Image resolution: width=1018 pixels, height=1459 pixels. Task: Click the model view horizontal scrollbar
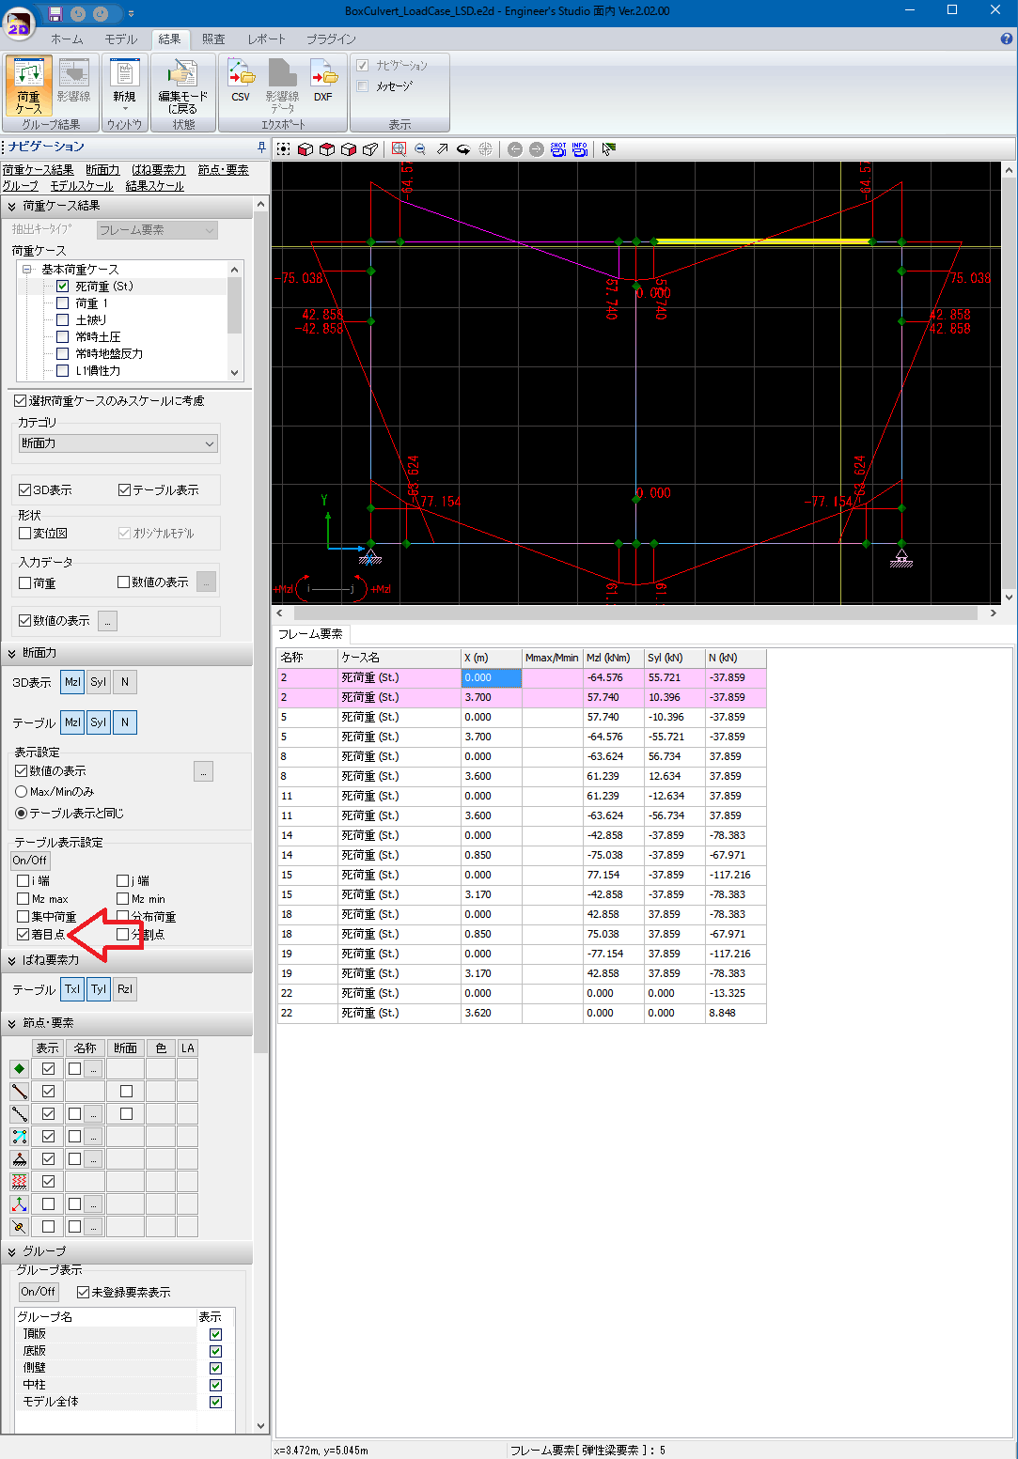coord(636,613)
